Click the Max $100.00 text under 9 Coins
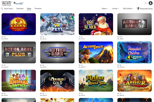The height and width of the screenshot is (102, 154). point(5,39)
